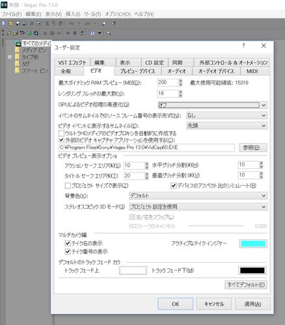This screenshot has width=285, height=325.
Task: Click the Save floppy disk toolbar icon
Action: click(x=18, y=23)
